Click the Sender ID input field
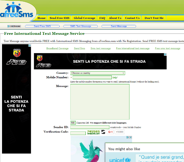This screenshot has width=184, height=162. (90, 127)
